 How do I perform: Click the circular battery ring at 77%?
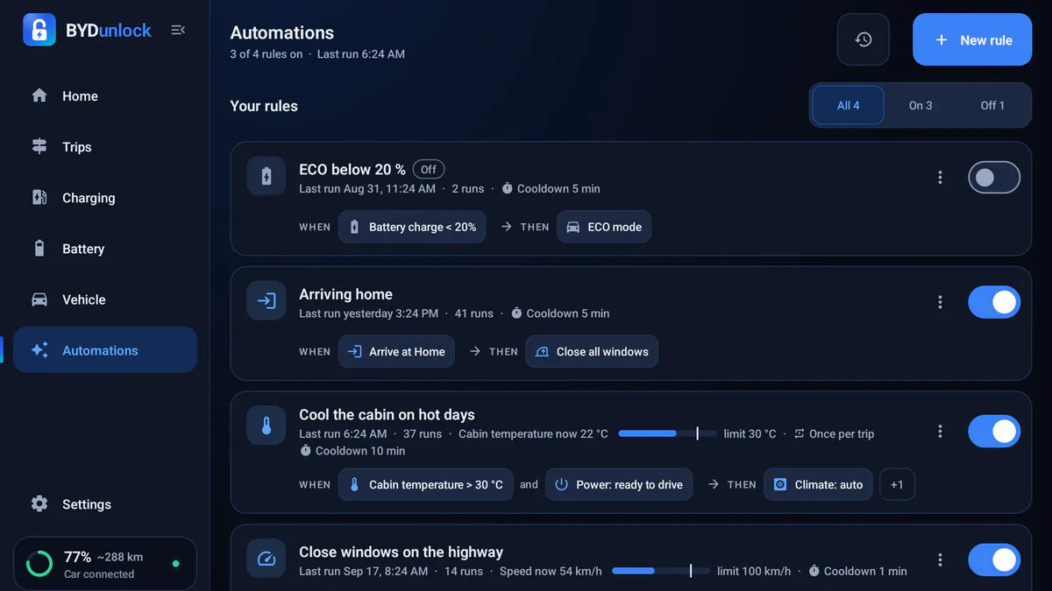click(39, 563)
